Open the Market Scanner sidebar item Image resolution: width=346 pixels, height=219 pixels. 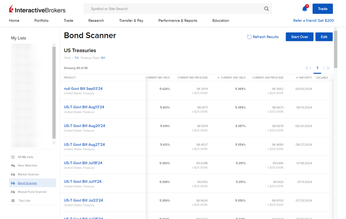[28, 174]
